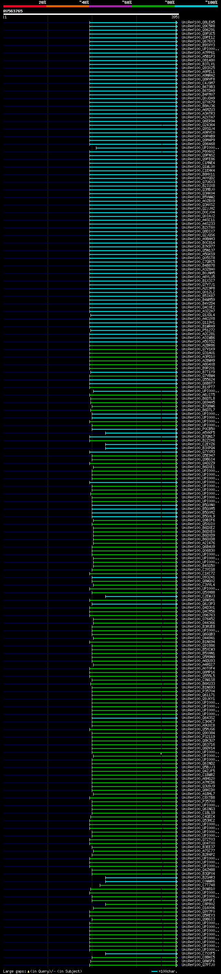Select the UniRef100_B0JNH5 label
Viewport: 221px width, 974px height.
click(x=198, y=273)
